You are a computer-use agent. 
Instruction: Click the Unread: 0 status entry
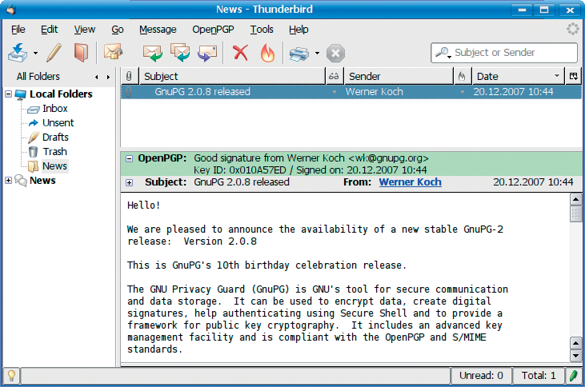coord(481,376)
